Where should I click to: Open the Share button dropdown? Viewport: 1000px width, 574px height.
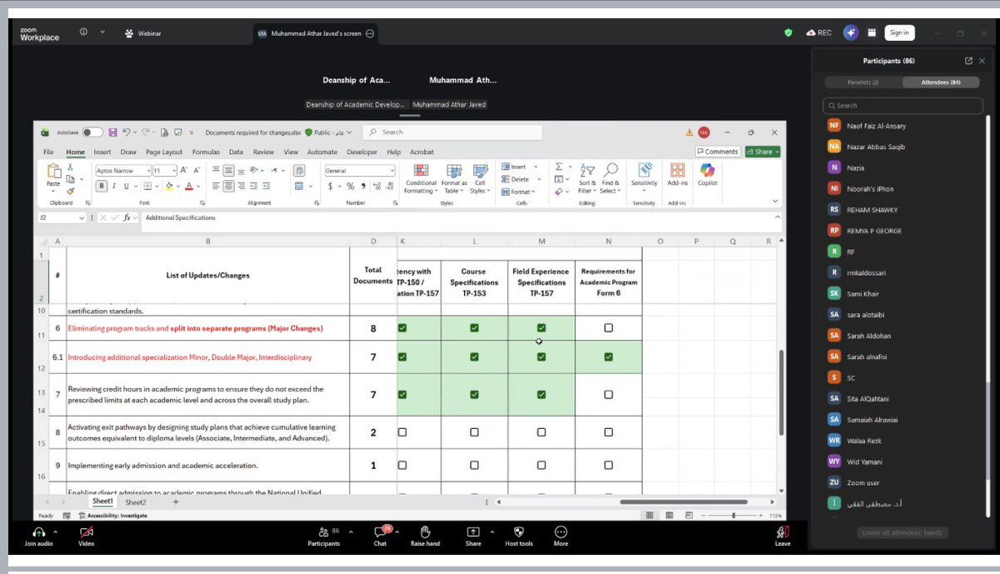point(777,152)
